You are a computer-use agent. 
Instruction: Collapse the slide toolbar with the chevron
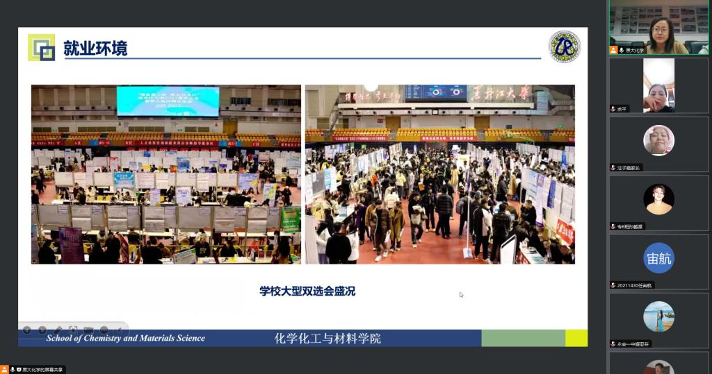[x=118, y=330]
